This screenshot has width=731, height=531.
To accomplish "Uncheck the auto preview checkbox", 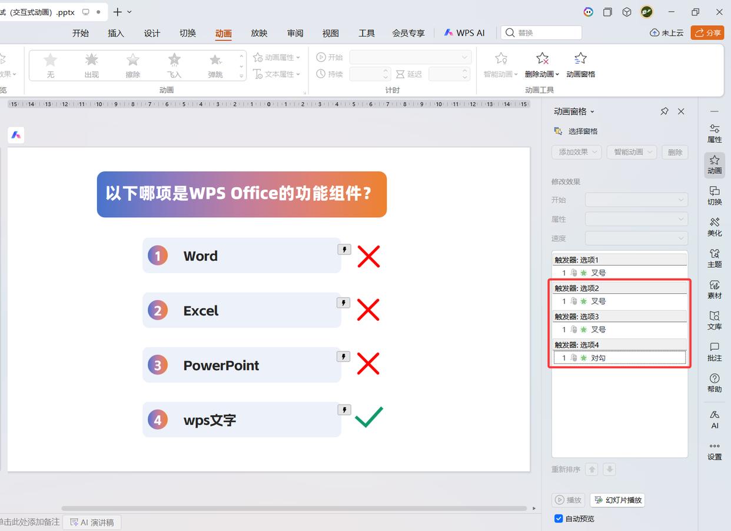I will coord(559,519).
